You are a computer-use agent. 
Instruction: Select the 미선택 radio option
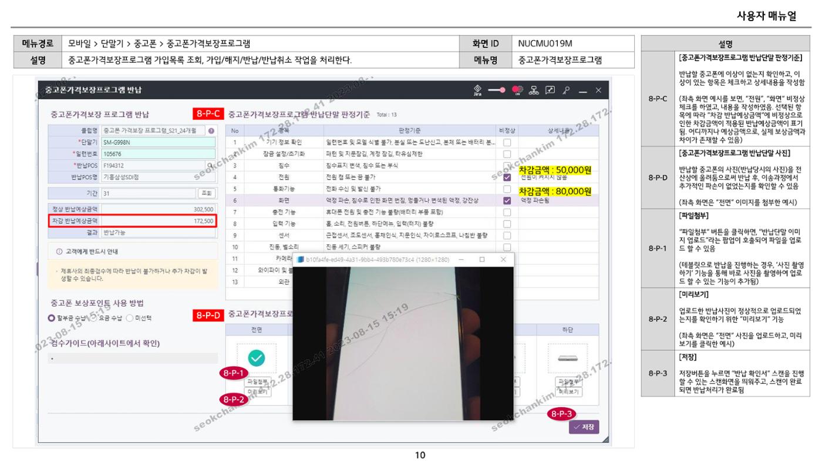coord(130,318)
